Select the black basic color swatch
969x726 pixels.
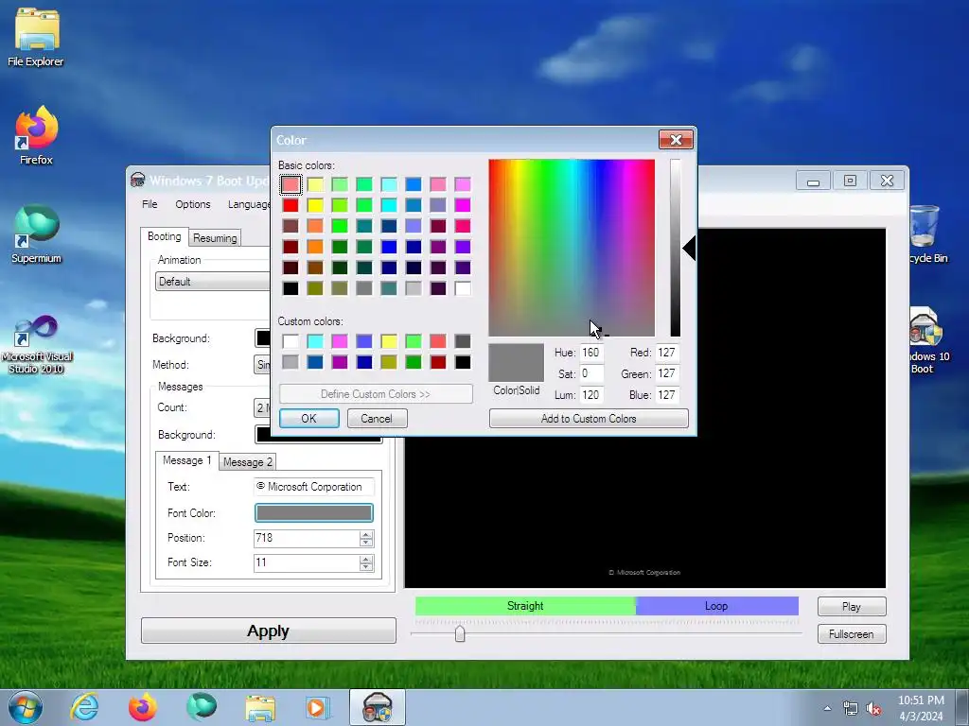pyautogui.click(x=291, y=288)
